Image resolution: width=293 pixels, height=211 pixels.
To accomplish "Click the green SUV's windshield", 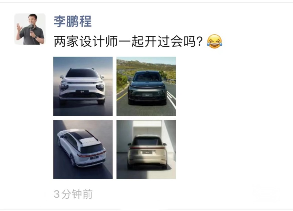I will (x=147, y=77).
